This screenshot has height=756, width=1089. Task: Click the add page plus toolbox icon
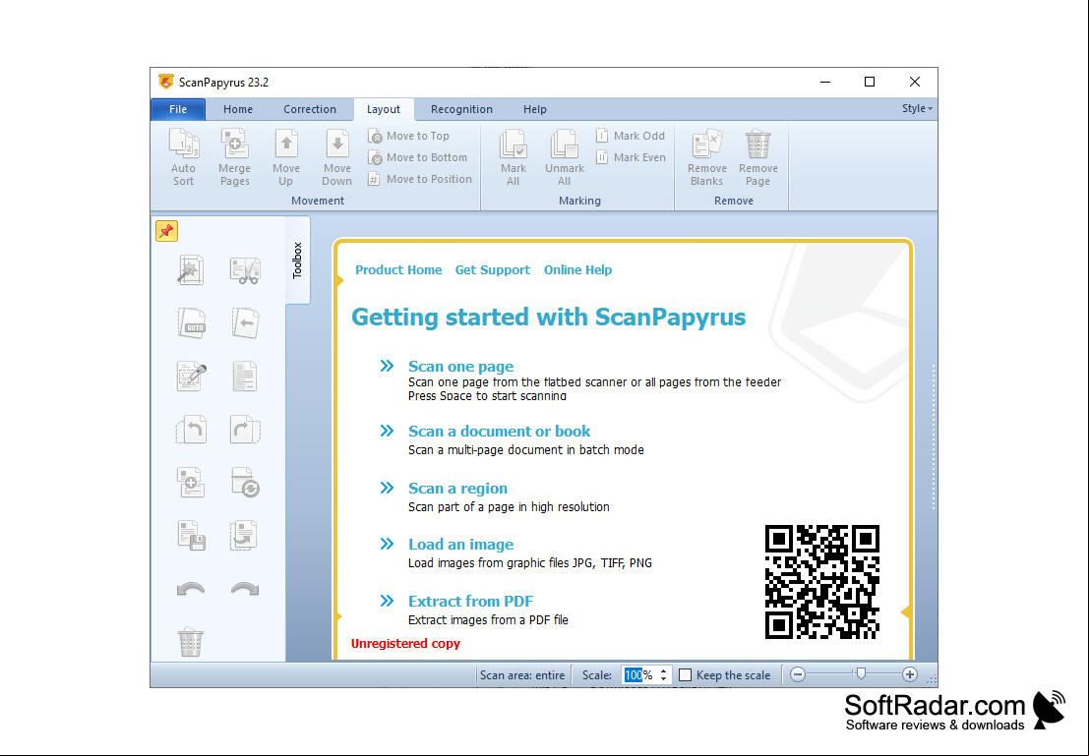click(x=190, y=483)
